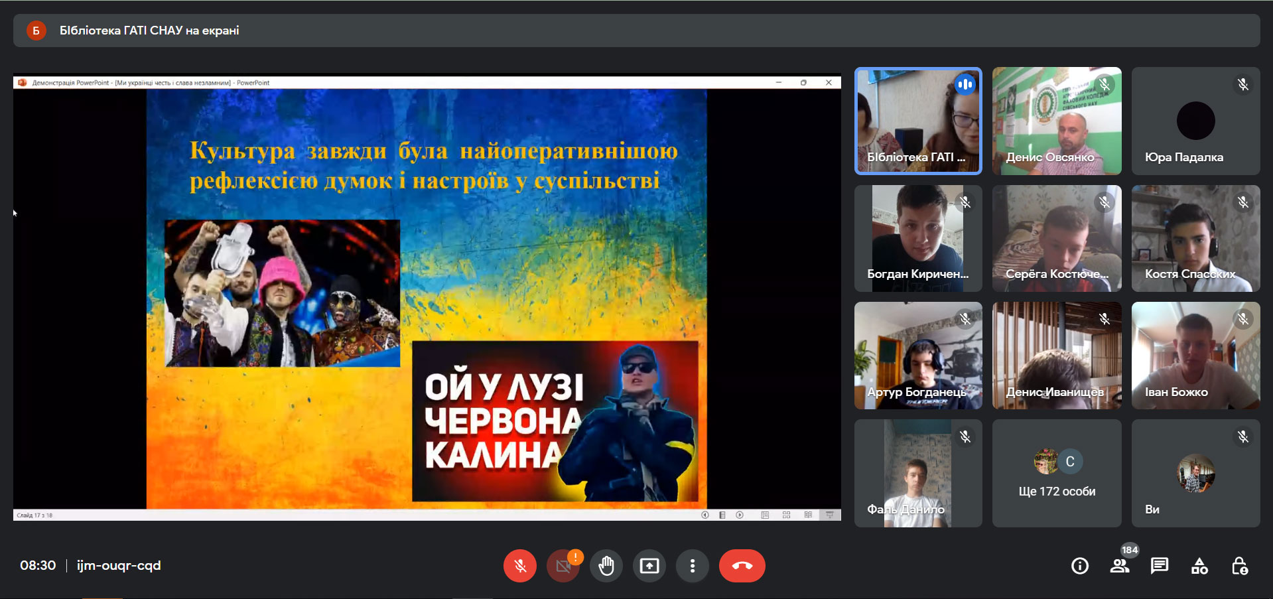Select Фаль Данило's video tile
The width and height of the screenshot is (1273, 599).
coord(918,473)
